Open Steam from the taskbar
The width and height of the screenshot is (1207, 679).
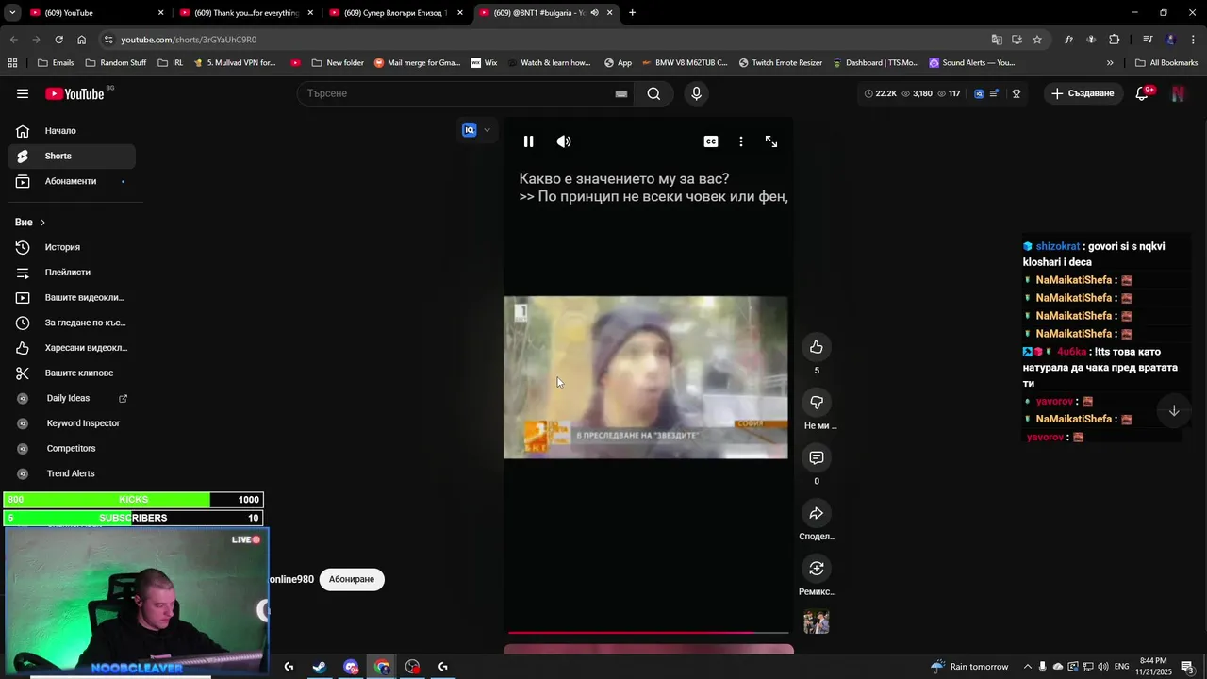[320, 667]
